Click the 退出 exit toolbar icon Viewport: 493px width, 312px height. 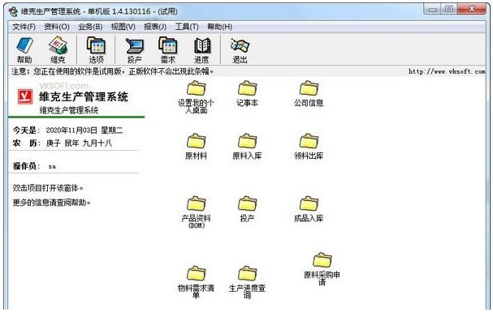240,50
